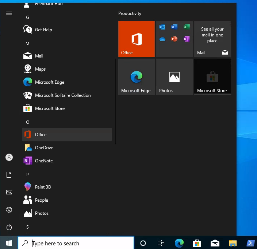Click the user account icon
The image size is (257, 249).
click(9, 157)
